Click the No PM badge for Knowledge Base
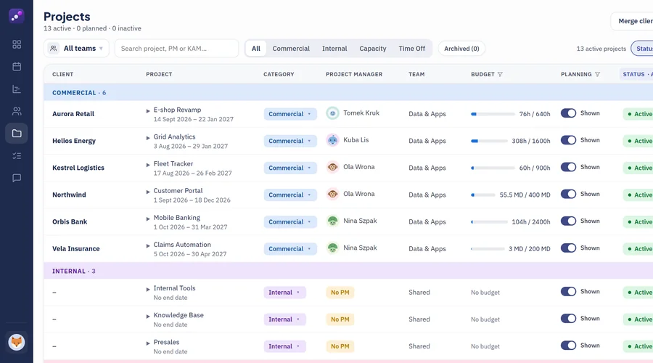The width and height of the screenshot is (653, 363). (340, 319)
